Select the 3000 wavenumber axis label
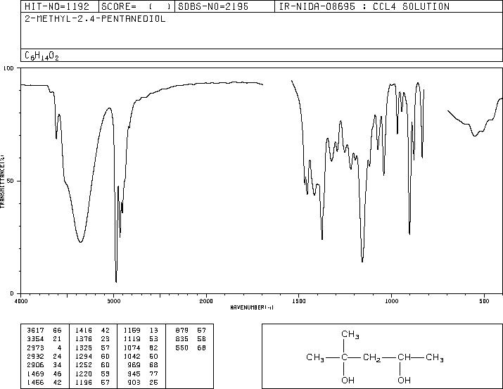This screenshot has width=503, height=389. (113, 301)
